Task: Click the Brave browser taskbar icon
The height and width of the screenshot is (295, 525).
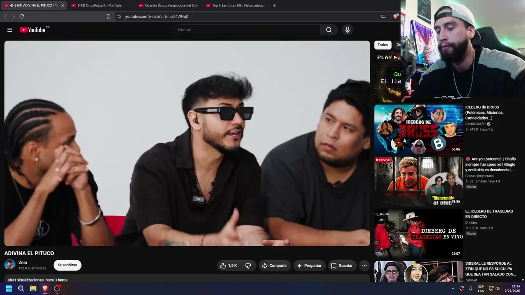Action: pyautogui.click(x=45, y=288)
